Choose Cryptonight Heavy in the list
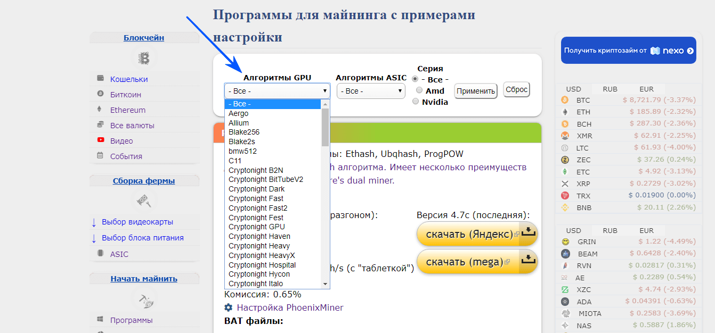Viewport: 715px width, 333px height. [273, 246]
